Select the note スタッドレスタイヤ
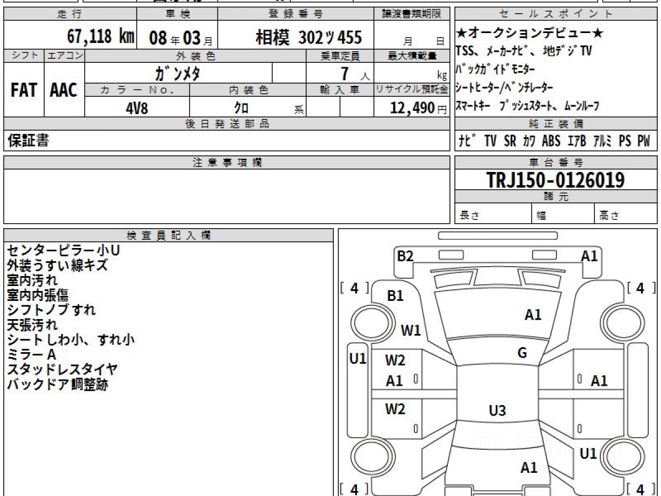661x496 pixels. (x=62, y=370)
